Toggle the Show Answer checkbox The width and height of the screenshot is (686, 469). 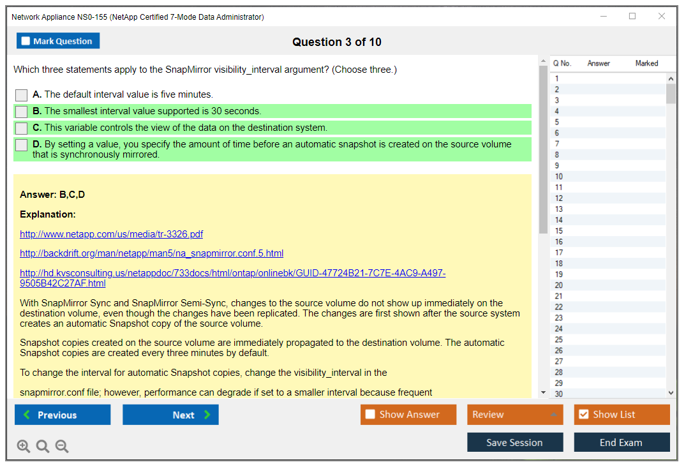tap(370, 415)
